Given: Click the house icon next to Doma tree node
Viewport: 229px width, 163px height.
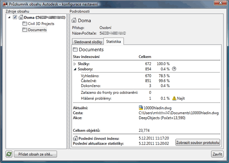Looking at the screenshot, I should tap(21, 17).
